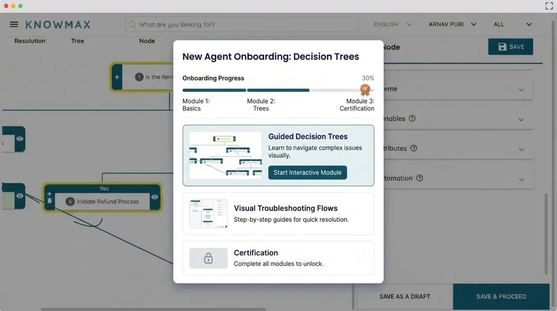Click the certification medal icon on progress bar
The image size is (557, 311).
(x=365, y=90)
